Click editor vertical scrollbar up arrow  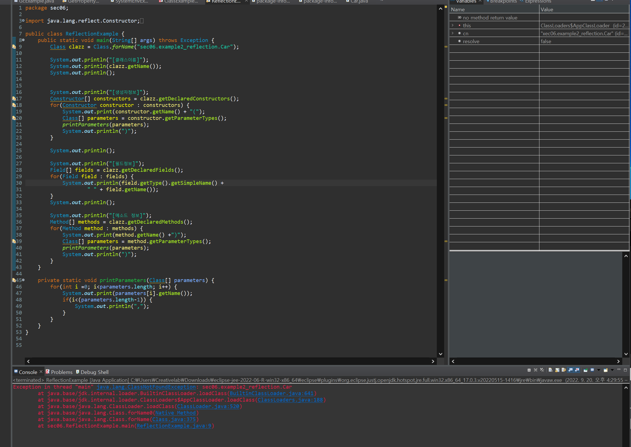[x=440, y=9]
